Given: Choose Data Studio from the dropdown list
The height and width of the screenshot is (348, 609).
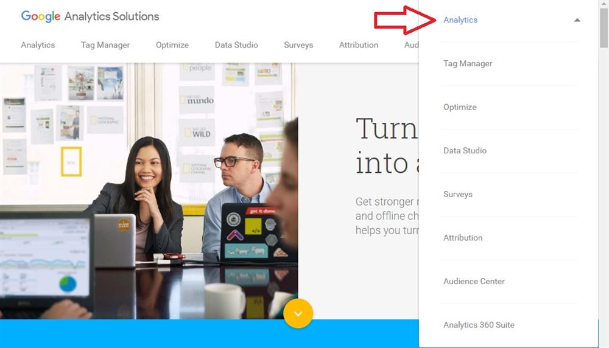Looking at the screenshot, I should 465,150.
